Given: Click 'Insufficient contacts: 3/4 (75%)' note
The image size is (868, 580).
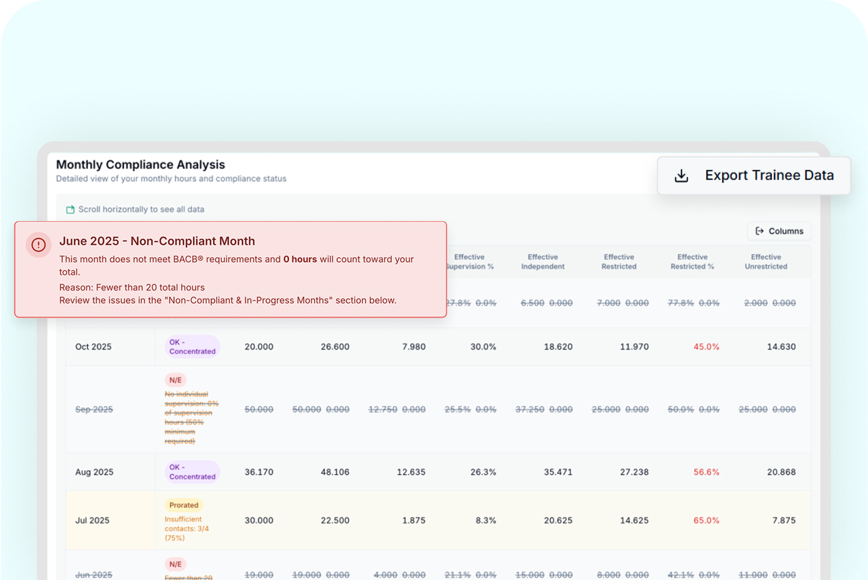Looking at the screenshot, I should click(187, 528).
